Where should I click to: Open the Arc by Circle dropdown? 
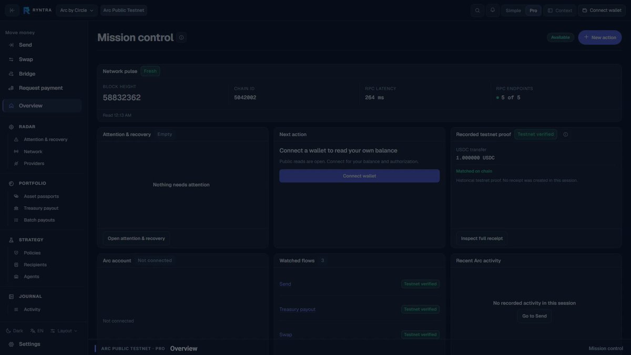[x=77, y=11]
